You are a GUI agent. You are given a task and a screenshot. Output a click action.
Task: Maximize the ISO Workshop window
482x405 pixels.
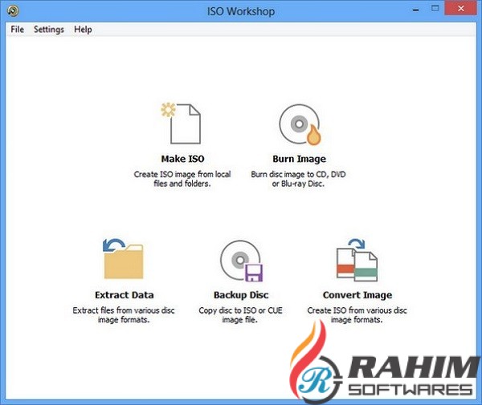(435, 9)
